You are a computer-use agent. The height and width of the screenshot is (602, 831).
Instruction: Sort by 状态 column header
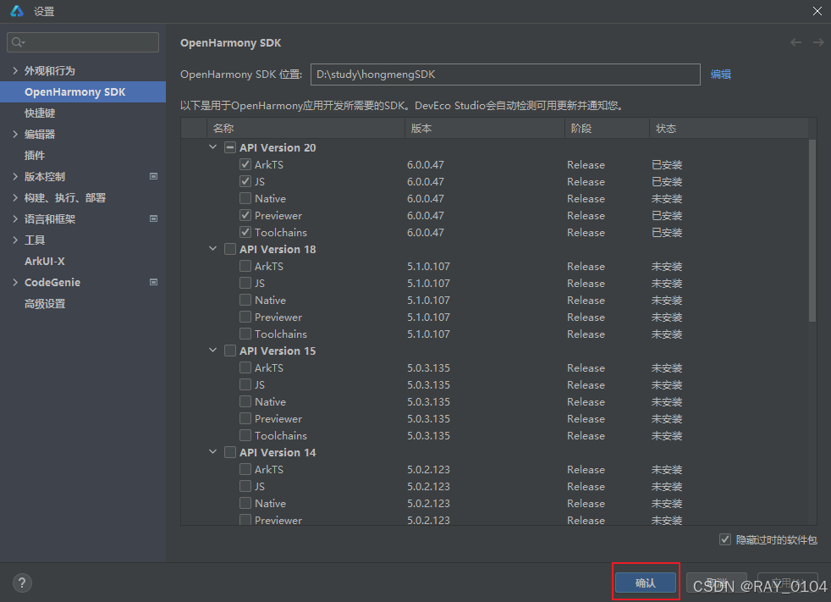tap(729, 129)
